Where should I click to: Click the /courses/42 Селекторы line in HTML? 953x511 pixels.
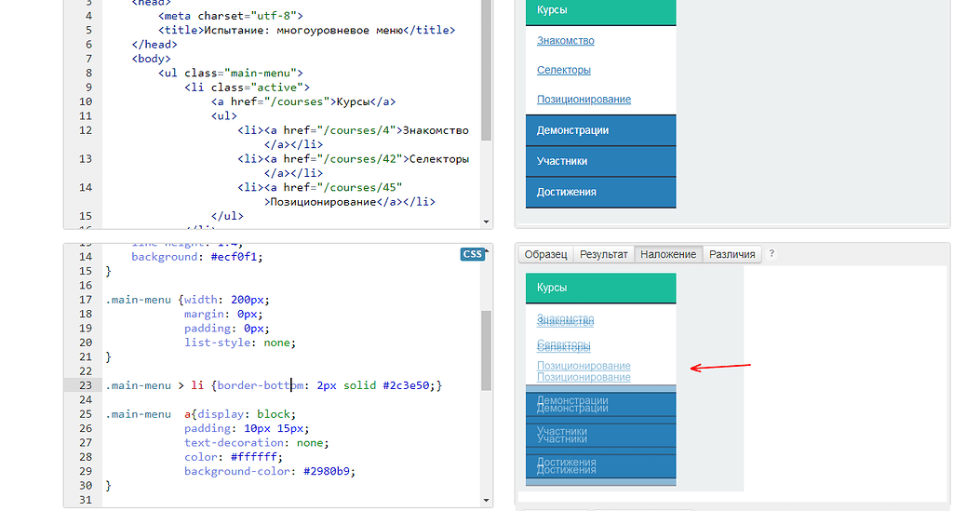[x=353, y=159]
